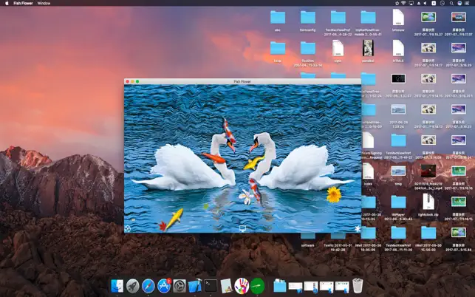Launch Safari from the Dock
This screenshot has width=475, height=297.
[x=148, y=286]
